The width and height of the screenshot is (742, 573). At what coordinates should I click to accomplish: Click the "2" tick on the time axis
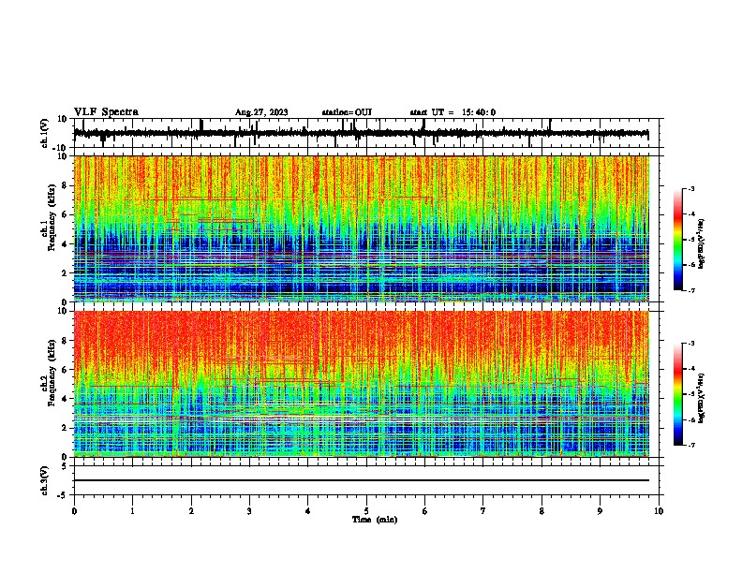click(191, 511)
